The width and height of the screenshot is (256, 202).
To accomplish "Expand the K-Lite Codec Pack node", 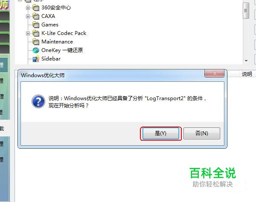I will [28, 33].
